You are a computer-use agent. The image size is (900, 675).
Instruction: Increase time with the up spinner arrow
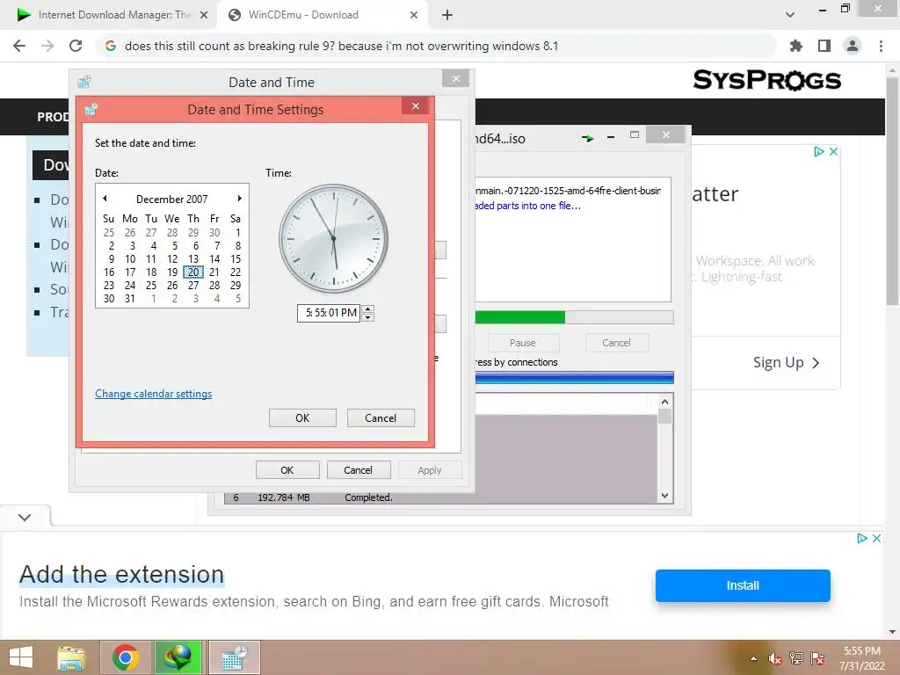[x=368, y=308]
